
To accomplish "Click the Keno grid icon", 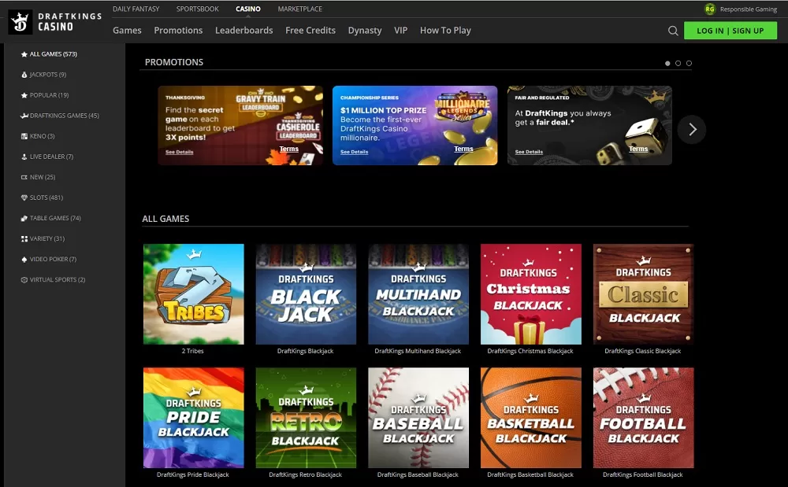I will [x=24, y=136].
